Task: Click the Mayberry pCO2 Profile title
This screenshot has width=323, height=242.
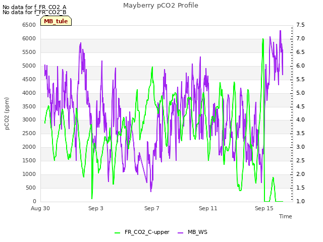Action: click(160, 6)
